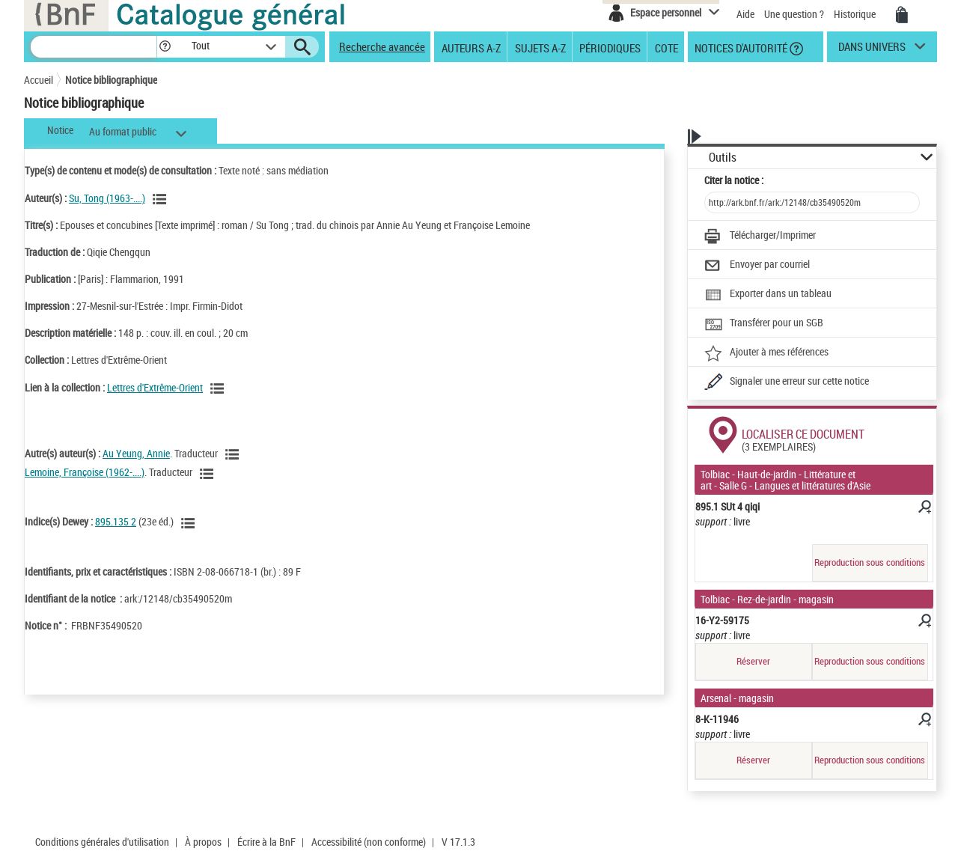This screenshot has height=857, width=961.
Task: Open Conditions générales d'utilisation footer link
Action: pos(102,842)
